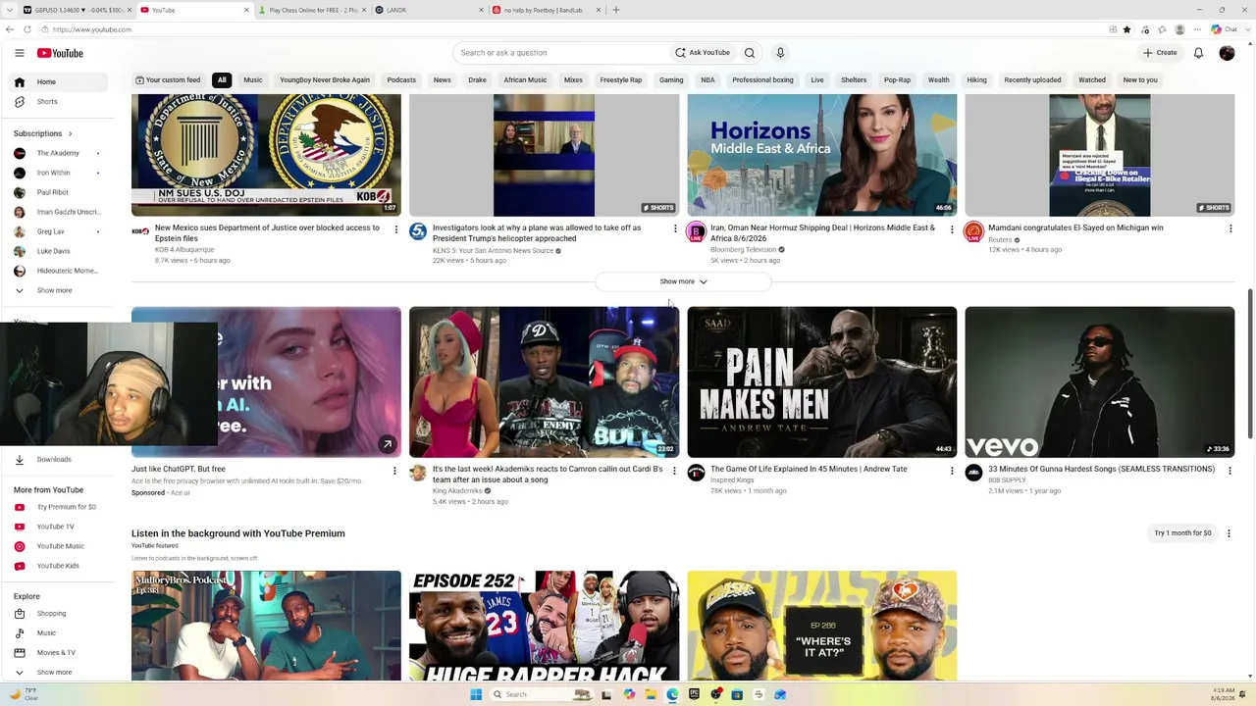1256x706 pixels.
Task: Switch to the LANDR browser tab
Action: click(x=430, y=10)
